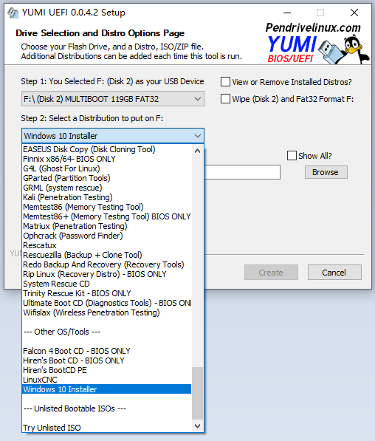
Task: Pick GParted Partition Tools
Action: tap(107, 178)
